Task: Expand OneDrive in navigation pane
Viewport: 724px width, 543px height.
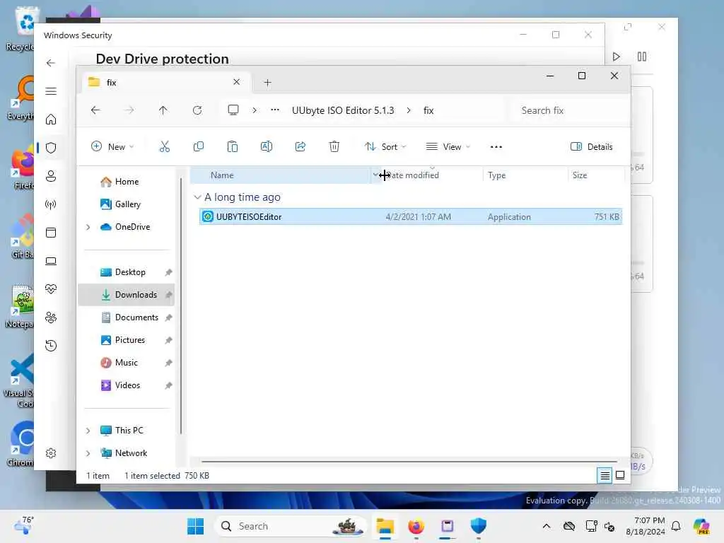Action: (x=88, y=227)
